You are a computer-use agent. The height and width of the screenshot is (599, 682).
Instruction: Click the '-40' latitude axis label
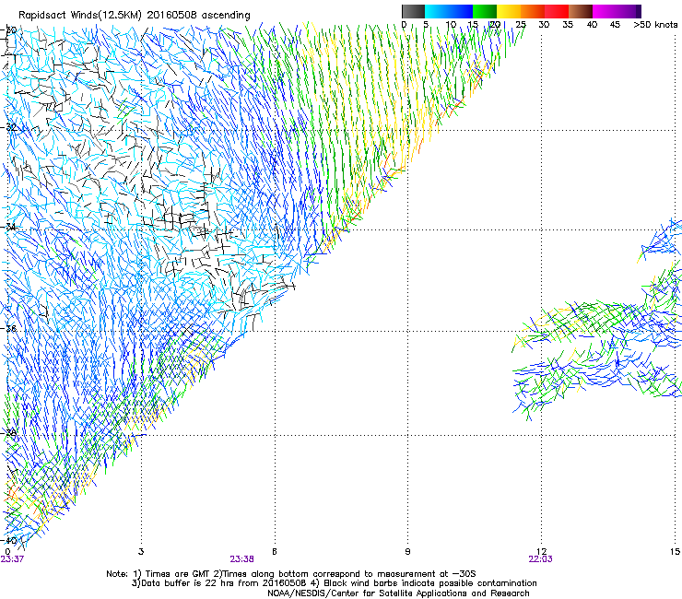[x=8, y=540]
